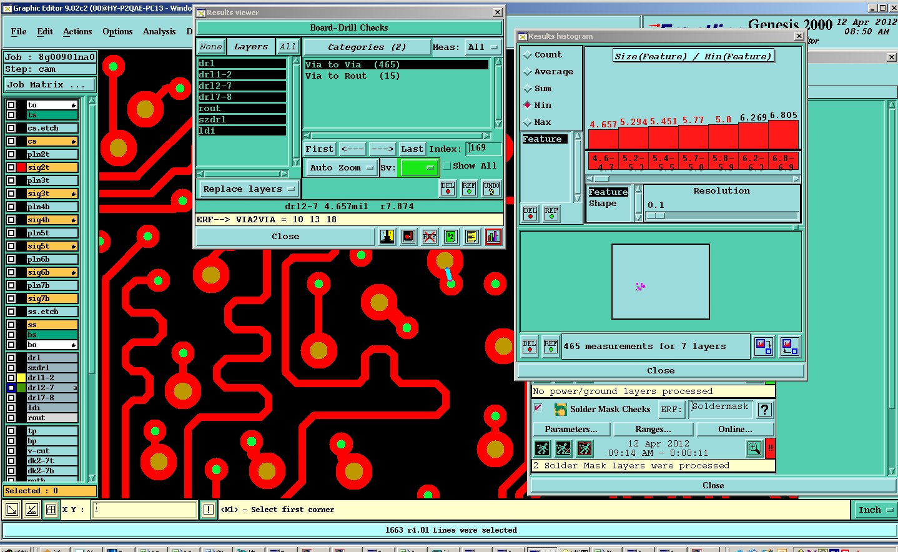Viewport: 898px width, 552px height.
Task: Select the Average radio button
Action: [528, 72]
